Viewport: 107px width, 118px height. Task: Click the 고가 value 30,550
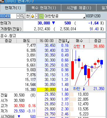[19, 106]
